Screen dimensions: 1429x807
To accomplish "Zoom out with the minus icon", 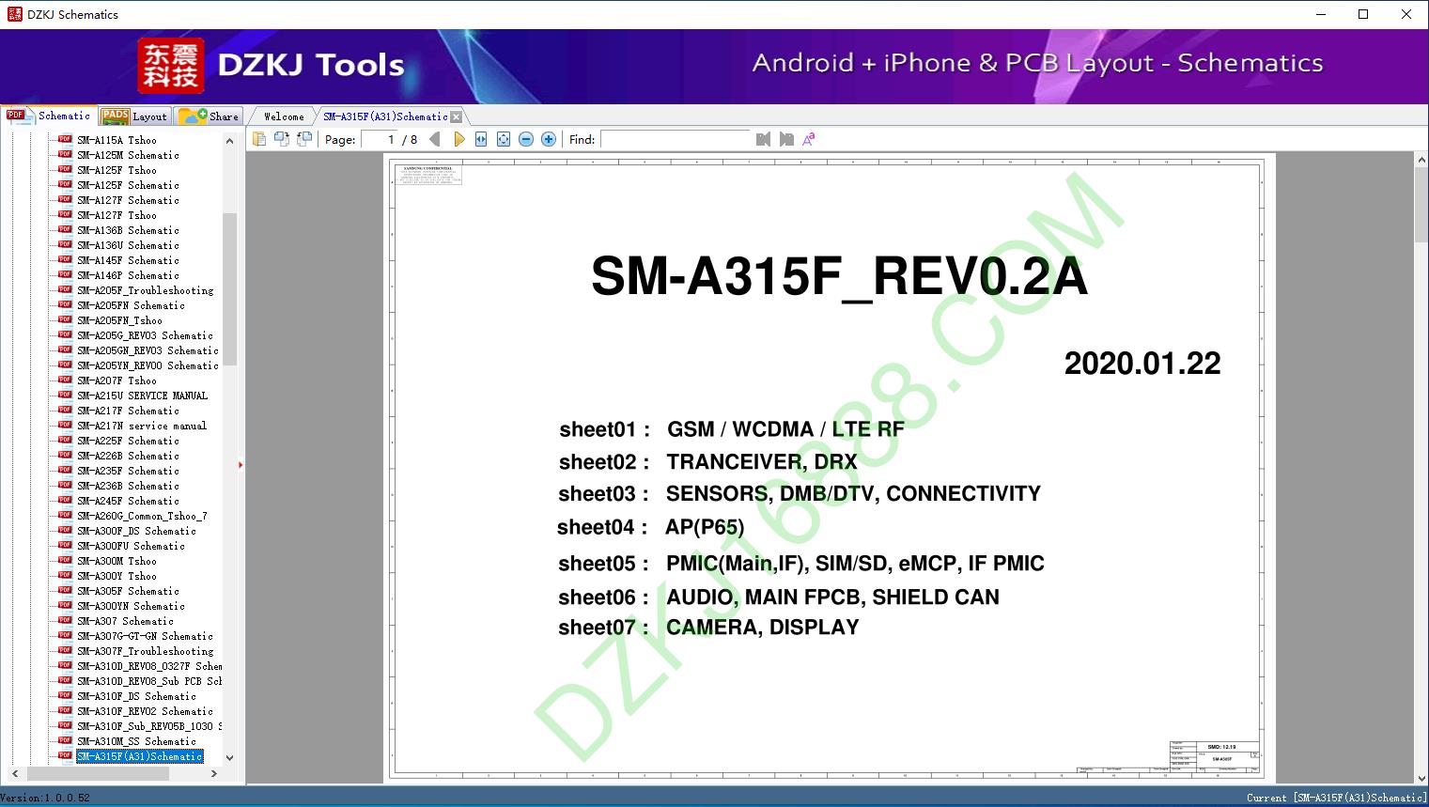I will pyautogui.click(x=526, y=139).
